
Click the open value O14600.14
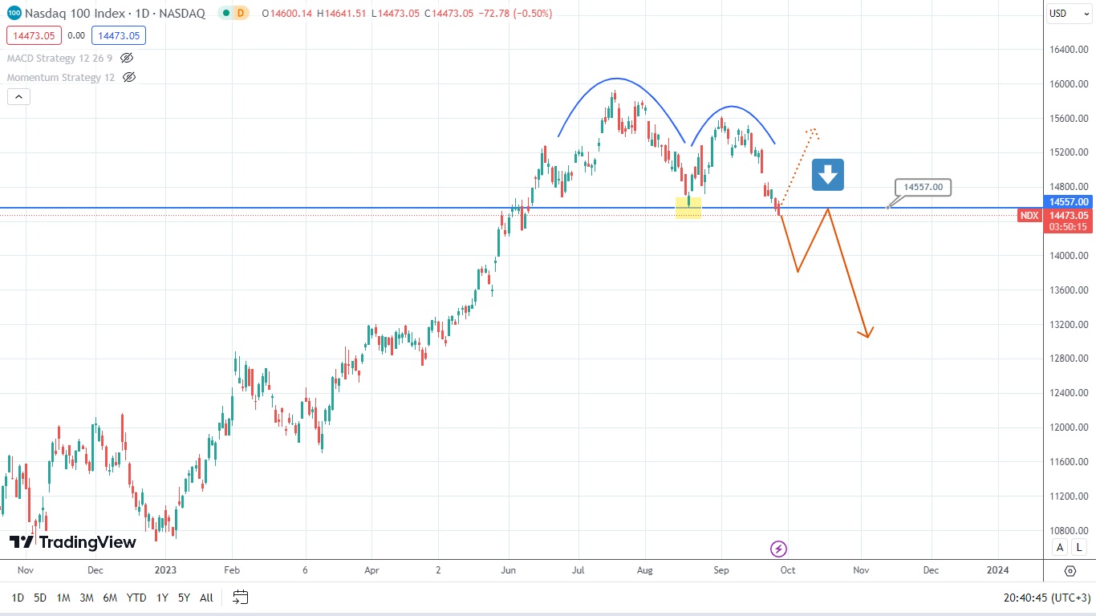(x=286, y=14)
